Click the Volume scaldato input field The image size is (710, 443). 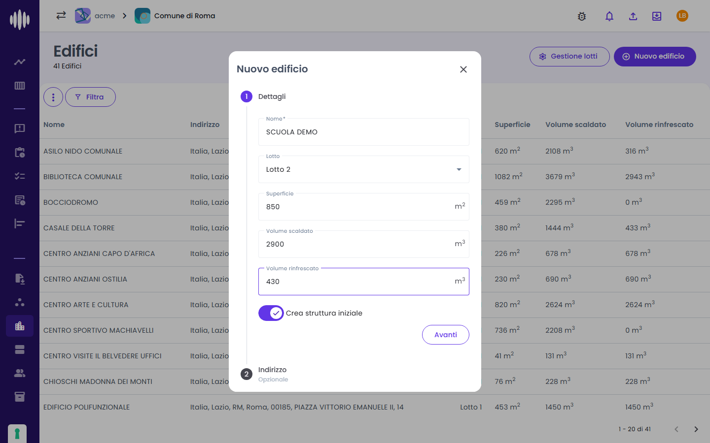364,244
